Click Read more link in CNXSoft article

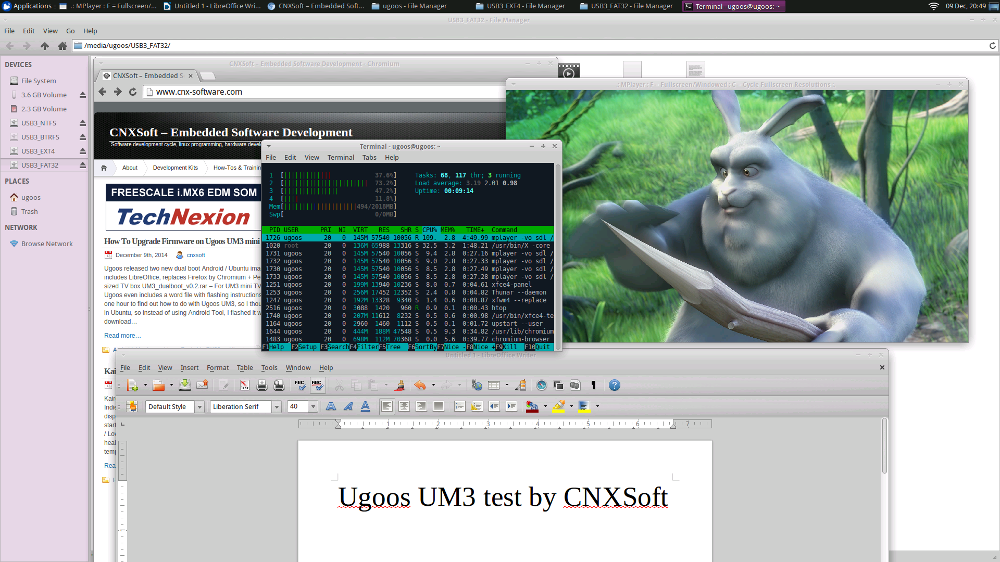click(x=122, y=336)
